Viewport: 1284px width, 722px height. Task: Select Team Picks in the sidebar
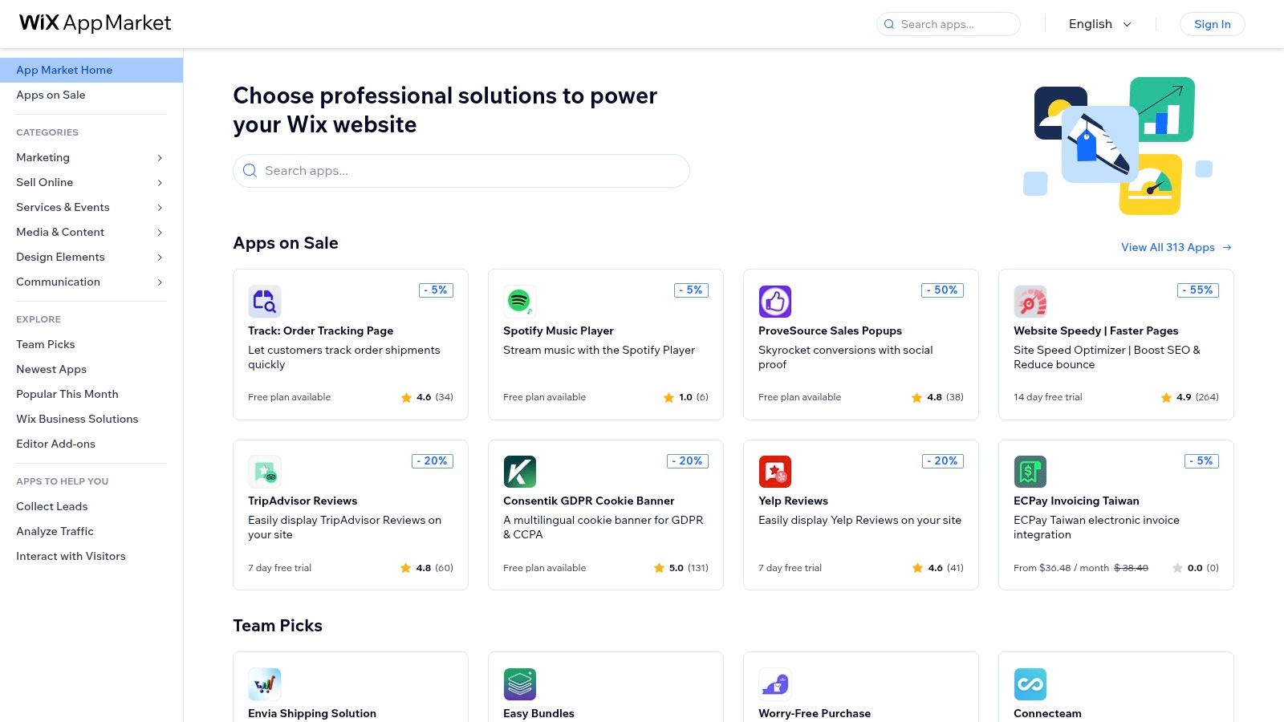45,344
